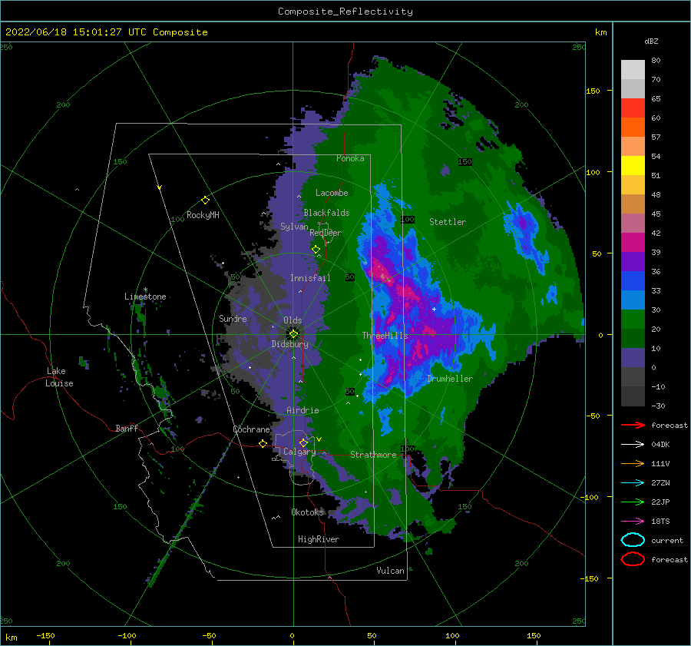Click the ThreeHills label
The height and width of the screenshot is (646, 691).
385,336
